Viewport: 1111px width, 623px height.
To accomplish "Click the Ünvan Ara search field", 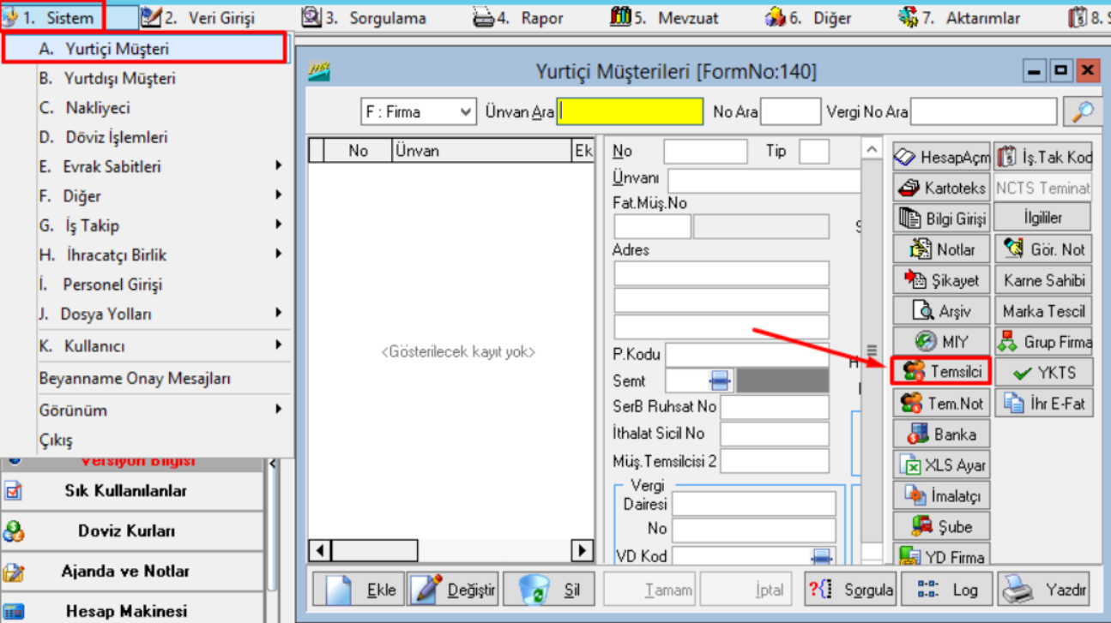I will pos(630,112).
